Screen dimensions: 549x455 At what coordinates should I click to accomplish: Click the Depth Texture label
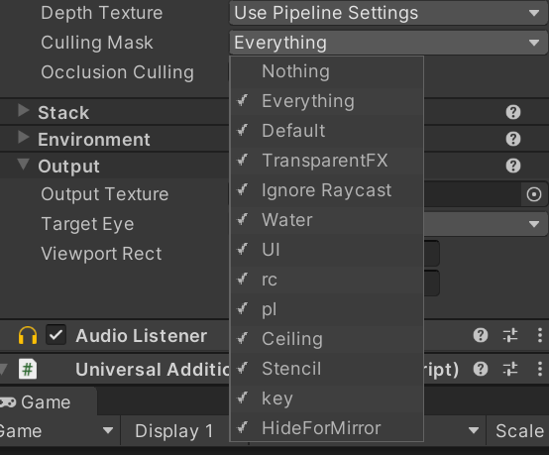101,13
